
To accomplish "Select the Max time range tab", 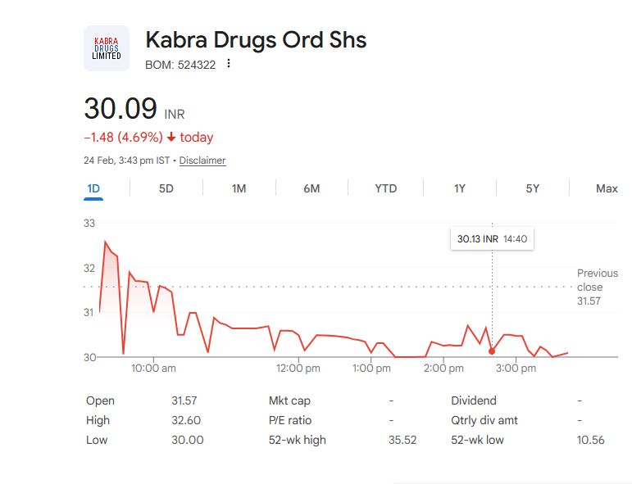I will tap(607, 188).
